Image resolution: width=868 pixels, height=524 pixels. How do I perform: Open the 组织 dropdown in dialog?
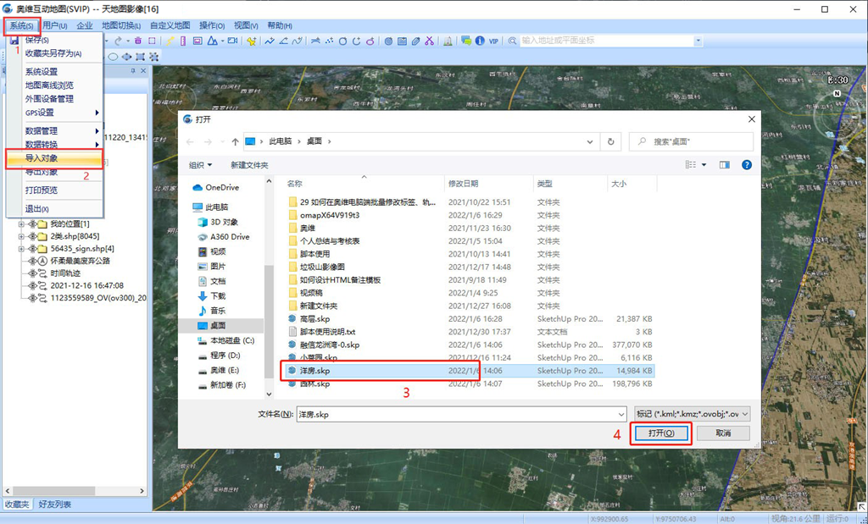coord(200,165)
